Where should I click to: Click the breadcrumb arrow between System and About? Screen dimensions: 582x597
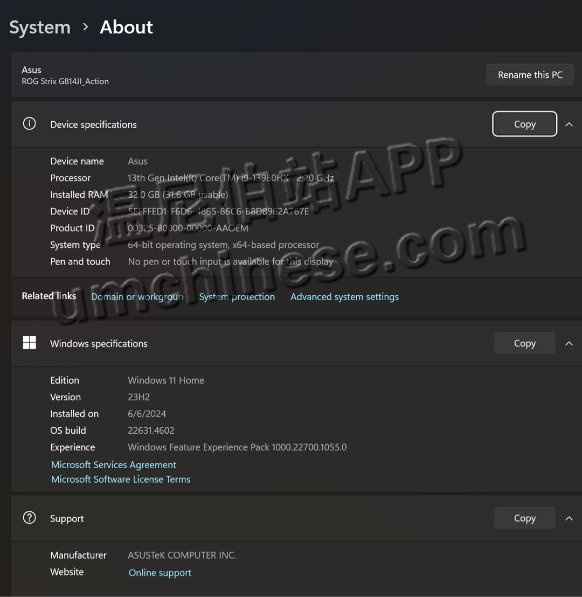(x=85, y=27)
